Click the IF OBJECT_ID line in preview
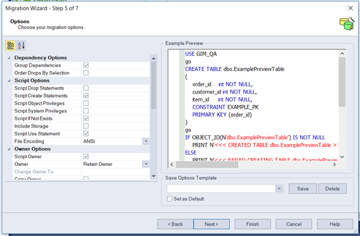The image size is (360, 236). (x=255, y=137)
